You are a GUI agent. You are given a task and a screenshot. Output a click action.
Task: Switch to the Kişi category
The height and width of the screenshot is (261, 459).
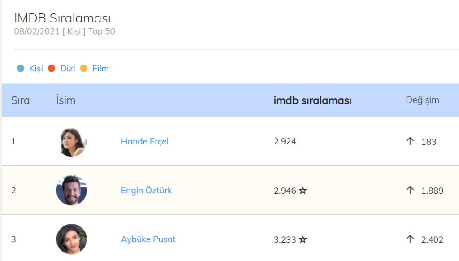[36, 69]
